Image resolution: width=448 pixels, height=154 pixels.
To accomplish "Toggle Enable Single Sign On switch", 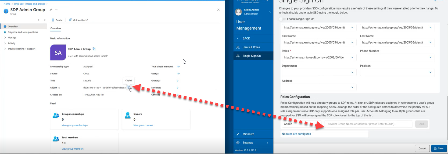I will [282, 19].
